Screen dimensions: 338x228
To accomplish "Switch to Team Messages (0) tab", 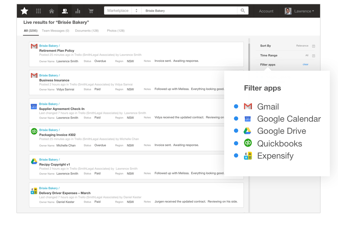I will [55, 31].
